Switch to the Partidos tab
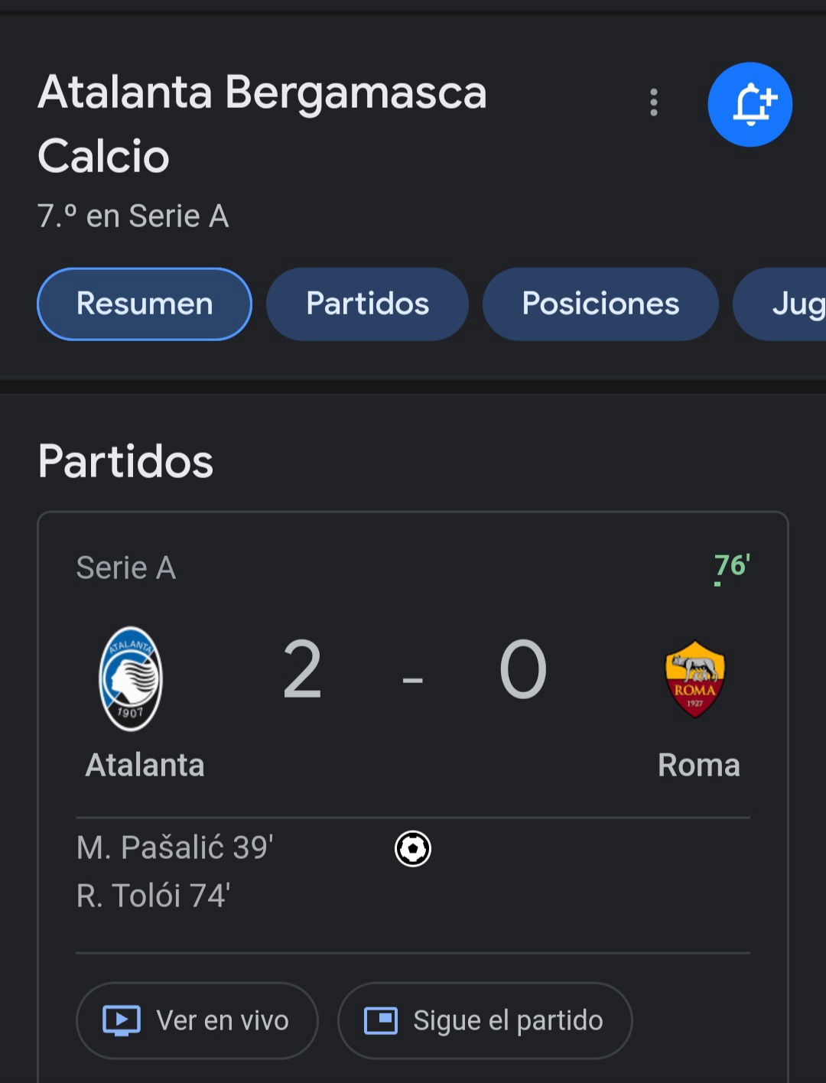Image resolution: width=826 pixels, height=1083 pixels. pyautogui.click(x=367, y=304)
